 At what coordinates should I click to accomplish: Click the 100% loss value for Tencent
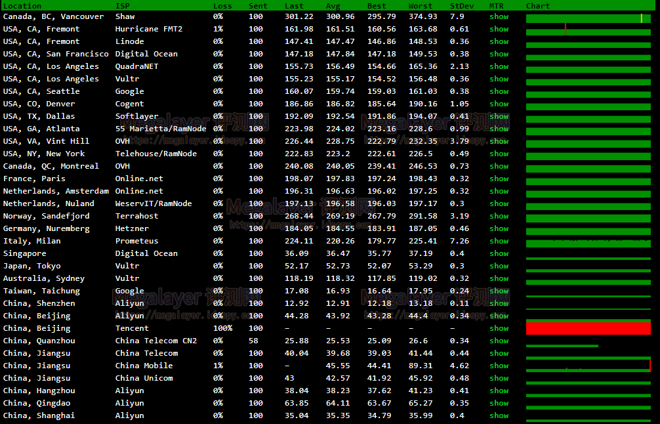point(222,328)
